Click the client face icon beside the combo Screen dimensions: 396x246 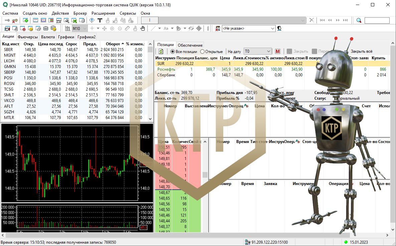pos(279,28)
